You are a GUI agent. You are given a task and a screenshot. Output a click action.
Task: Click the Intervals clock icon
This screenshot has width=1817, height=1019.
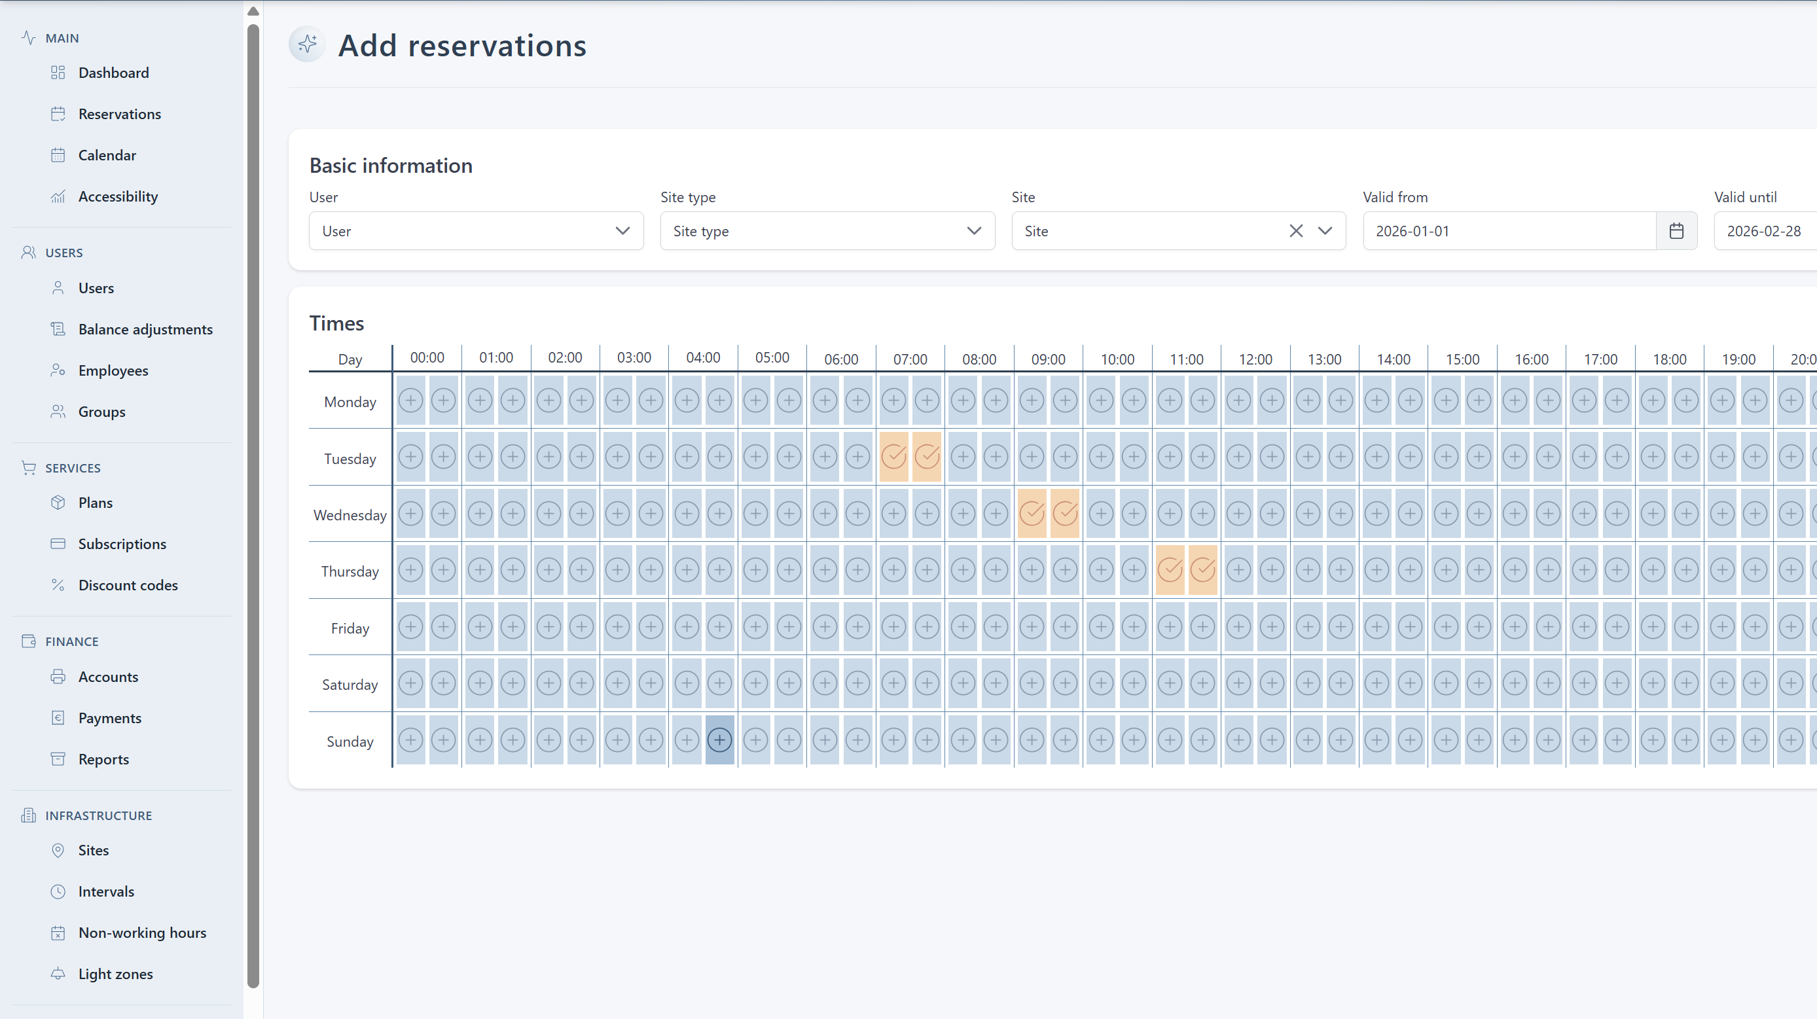(x=58, y=891)
